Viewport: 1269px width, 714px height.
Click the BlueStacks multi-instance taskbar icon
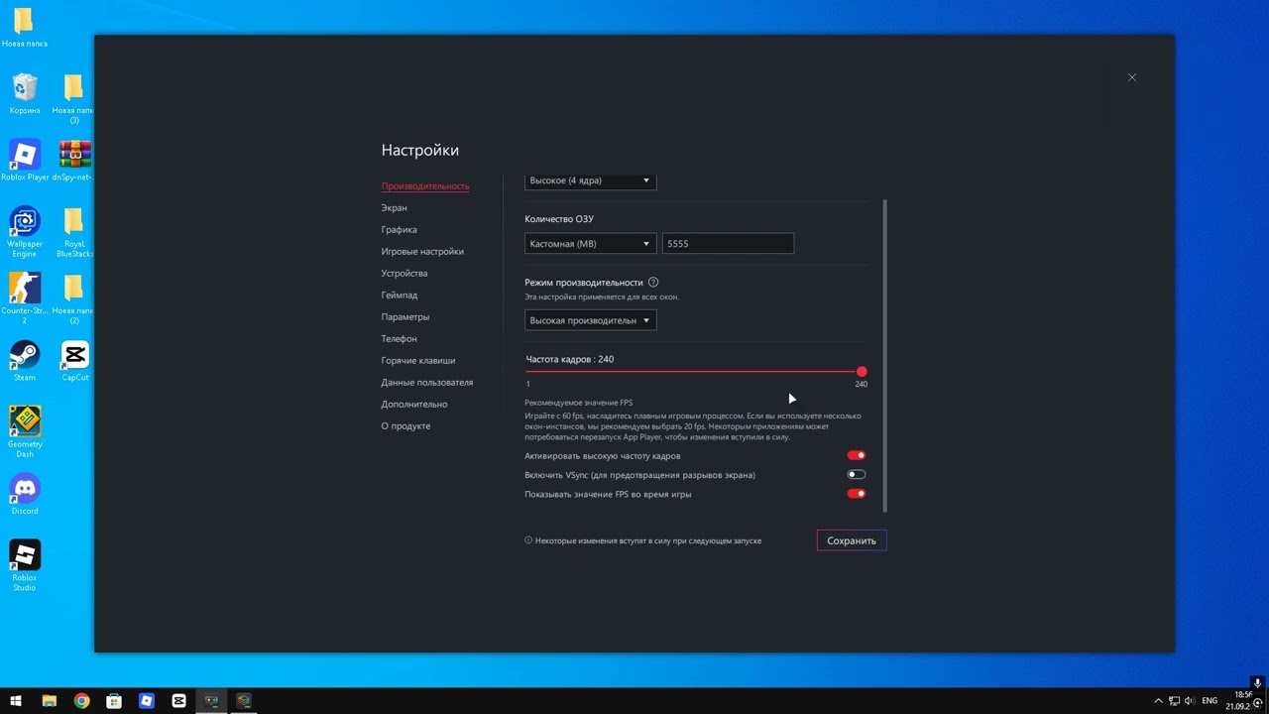coord(244,701)
